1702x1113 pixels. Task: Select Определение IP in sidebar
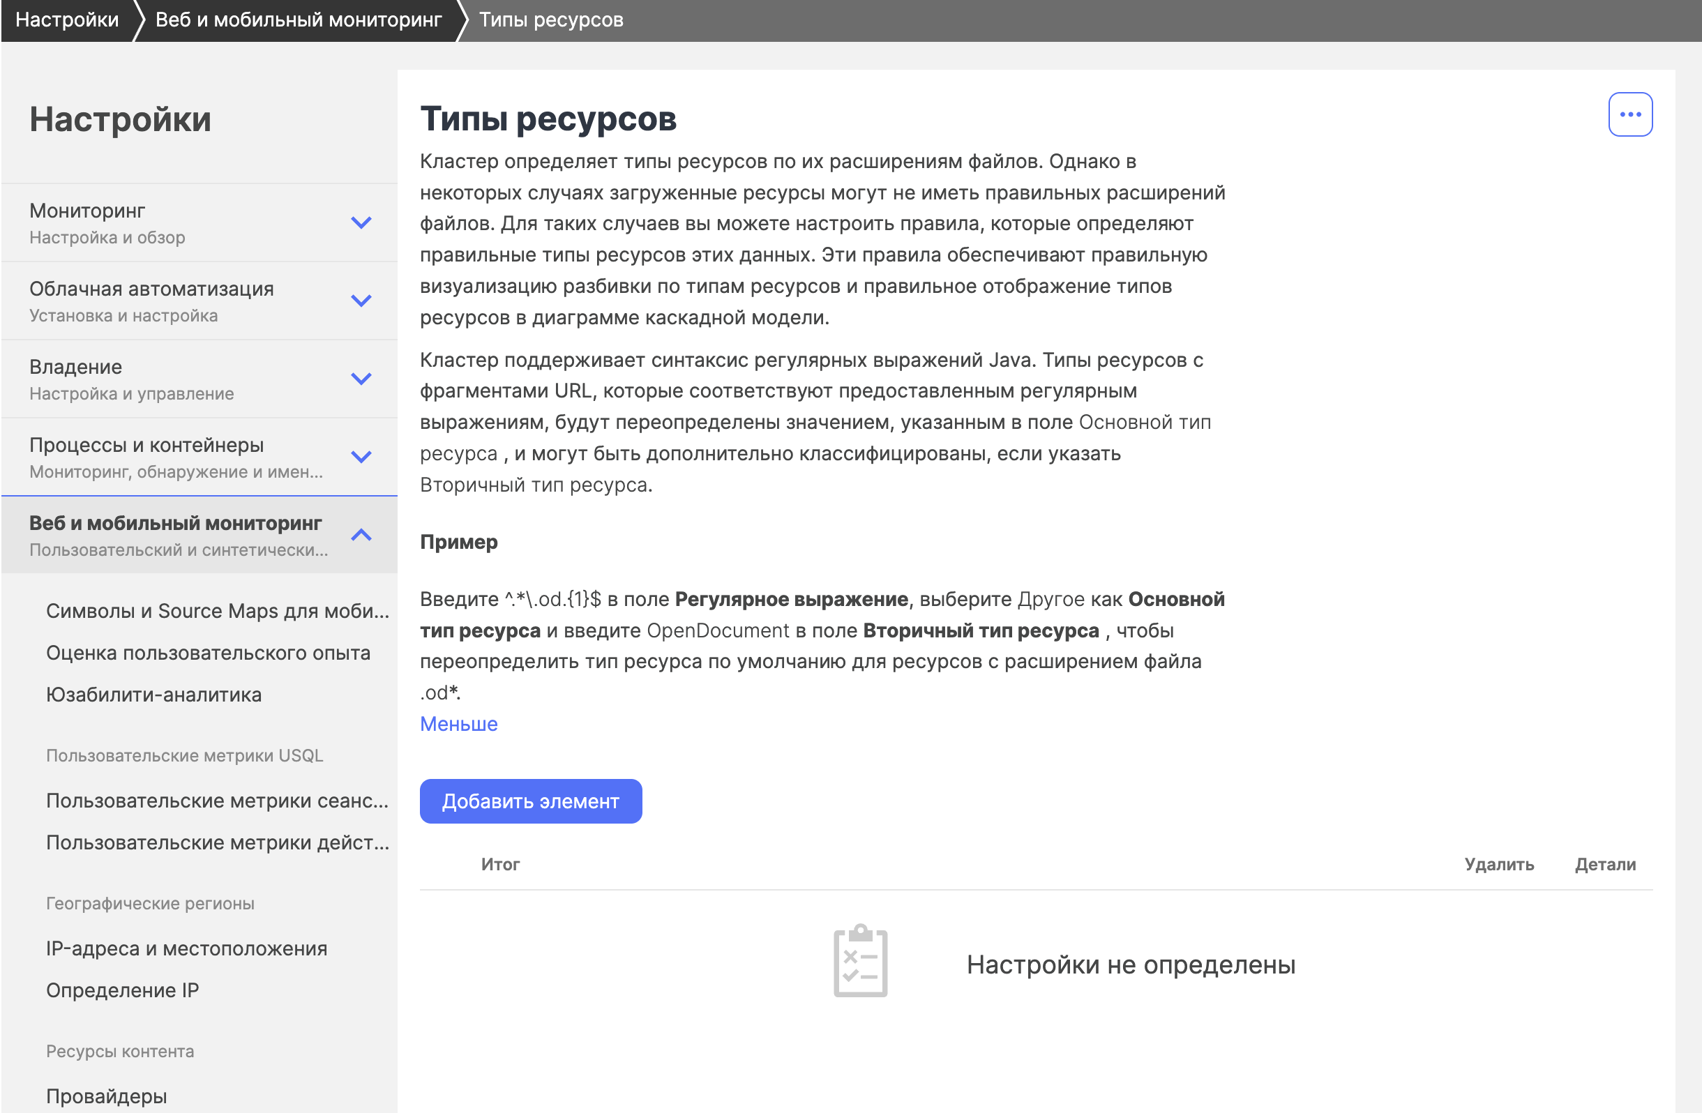click(122, 990)
